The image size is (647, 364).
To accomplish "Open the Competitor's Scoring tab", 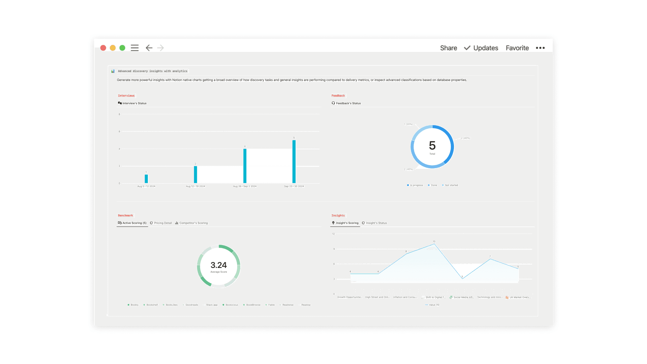I will pyautogui.click(x=191, y=223).
